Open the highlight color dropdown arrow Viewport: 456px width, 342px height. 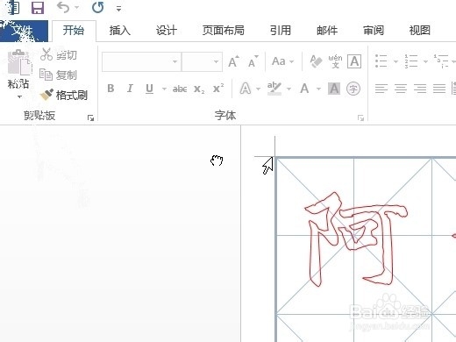(289, 89)
